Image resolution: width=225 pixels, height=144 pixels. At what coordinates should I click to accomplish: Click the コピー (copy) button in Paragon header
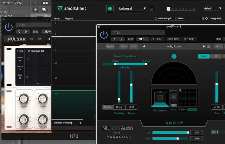(142, 39)
